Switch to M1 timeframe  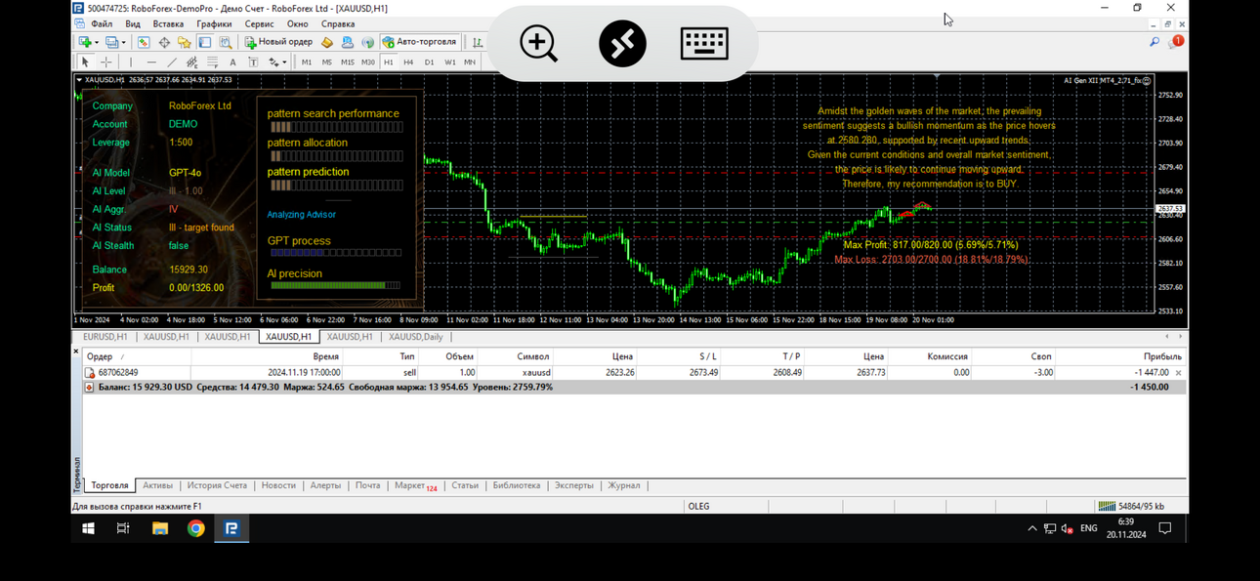coord(307,62)
